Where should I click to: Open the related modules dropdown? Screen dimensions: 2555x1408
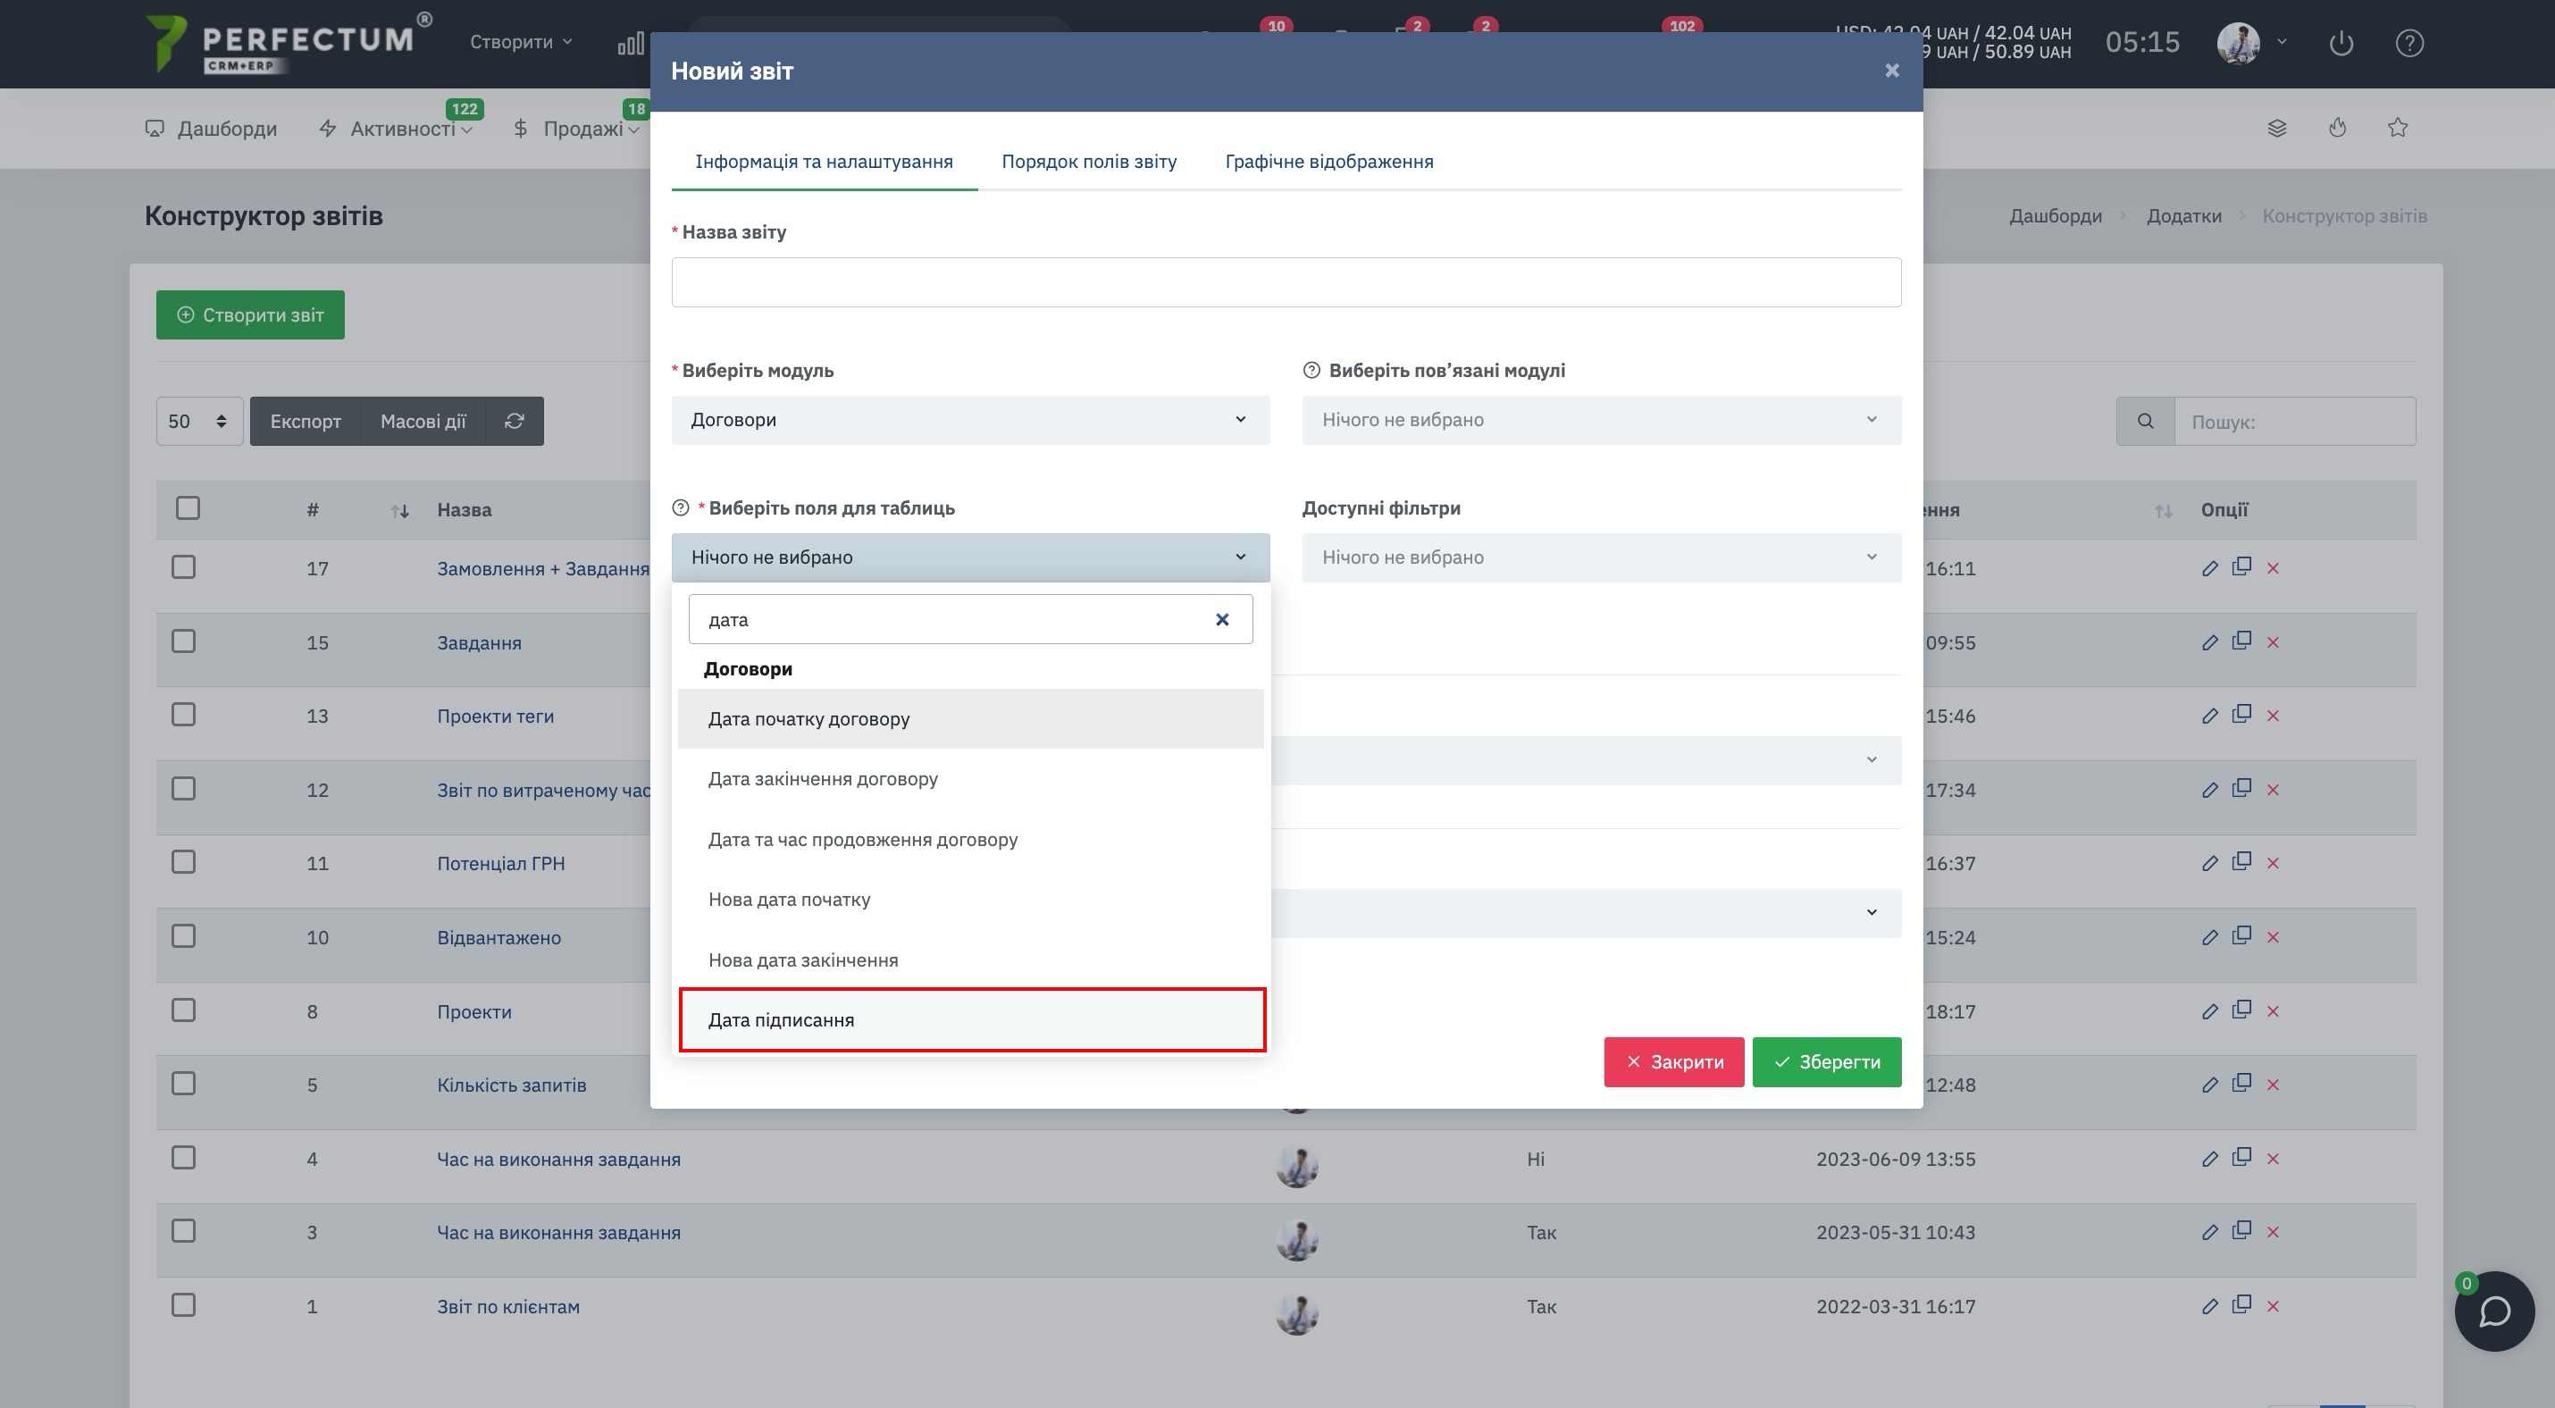click(x=1601, y=421)
